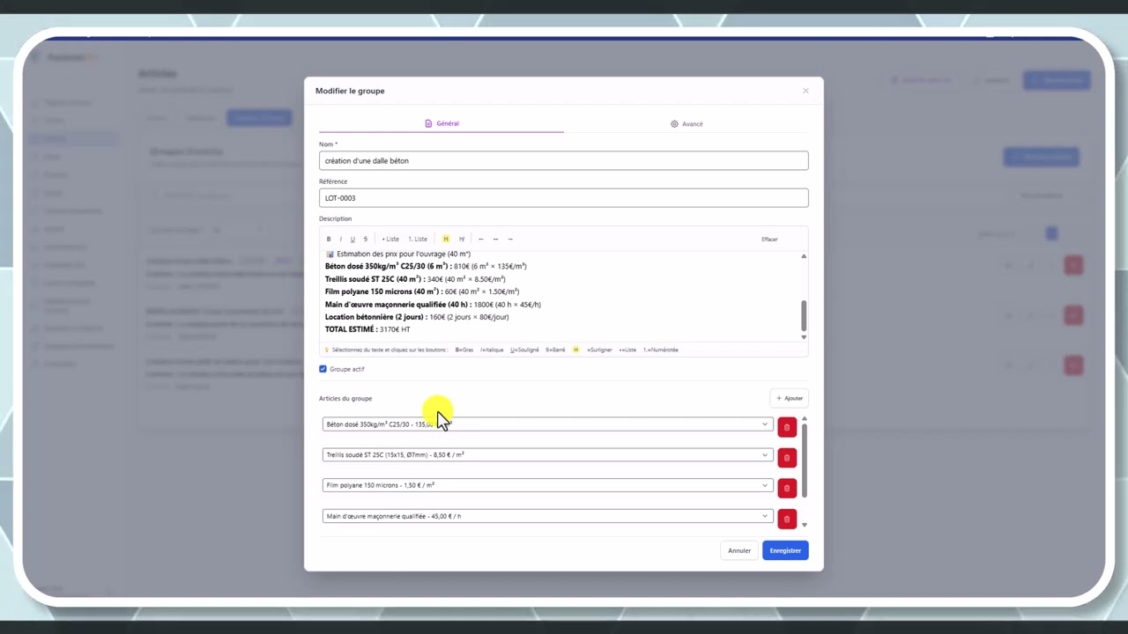Clear formatting with Effacer
This screenshot has width=1128, height=634.
click(x=769, y=239)
